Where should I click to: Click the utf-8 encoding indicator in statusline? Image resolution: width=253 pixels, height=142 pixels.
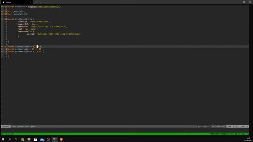click(218, 127)
